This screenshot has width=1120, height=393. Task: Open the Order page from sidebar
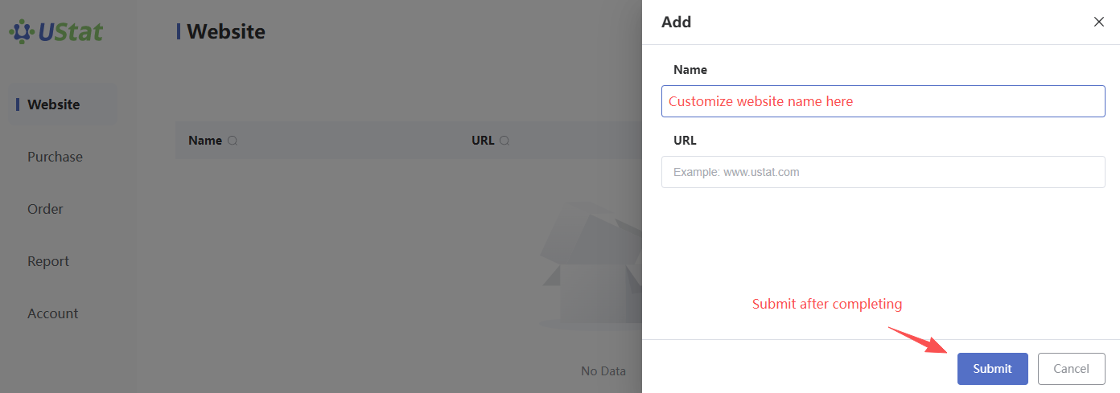point(45,209)
